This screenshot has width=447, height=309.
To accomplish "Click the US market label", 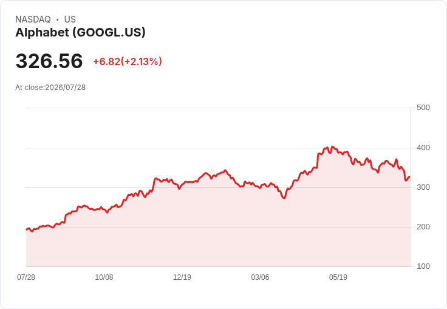I will [x=70, y=19].
